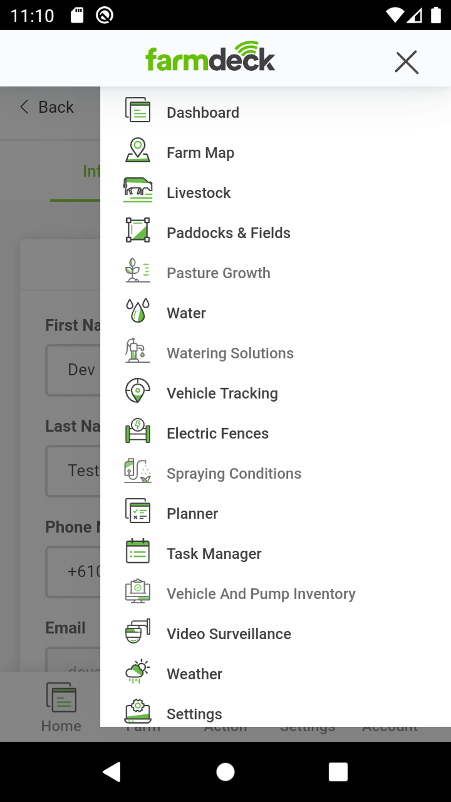This screenshot has width=451, height=802.
Task: Select Pasture Growth from the menu
Action: click(218, 273)
